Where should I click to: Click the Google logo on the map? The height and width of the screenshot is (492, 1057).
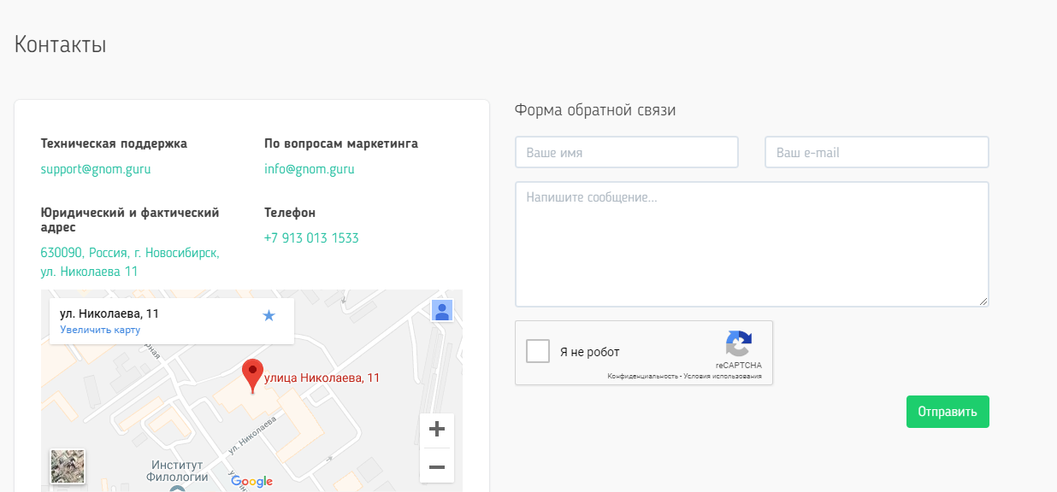(251, 482)
